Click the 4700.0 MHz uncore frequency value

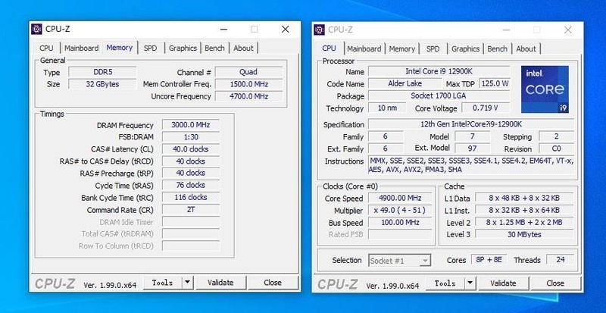249,96
